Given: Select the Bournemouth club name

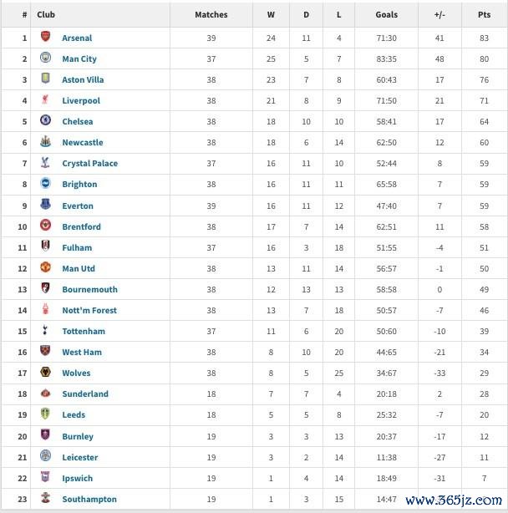Looking at the screenshot, I should tap(89, 289).
